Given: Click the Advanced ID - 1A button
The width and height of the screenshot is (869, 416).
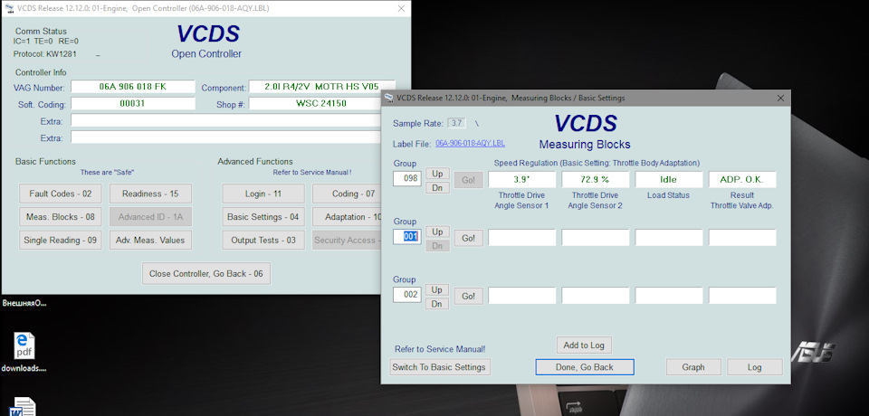Looking at the screenshot, I should click(151, 217).
